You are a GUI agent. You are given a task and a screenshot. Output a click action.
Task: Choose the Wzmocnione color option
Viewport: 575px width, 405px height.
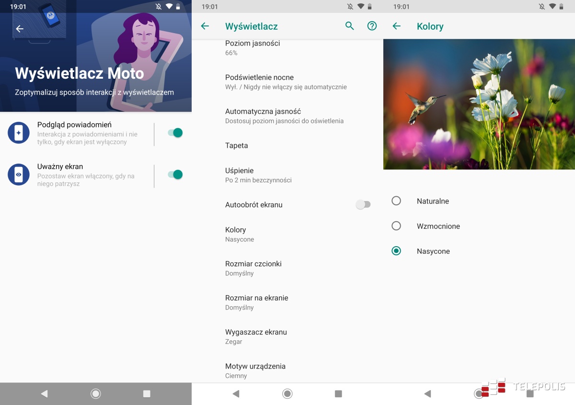(396, 226)
